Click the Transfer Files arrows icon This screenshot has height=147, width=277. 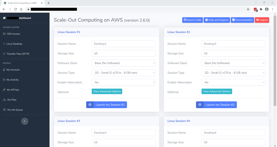tap(4, 54)
